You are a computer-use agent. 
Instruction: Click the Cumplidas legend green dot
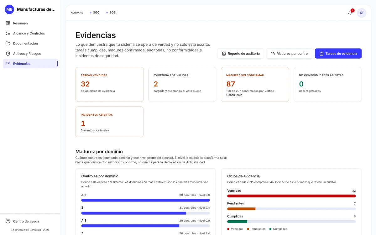270,229
